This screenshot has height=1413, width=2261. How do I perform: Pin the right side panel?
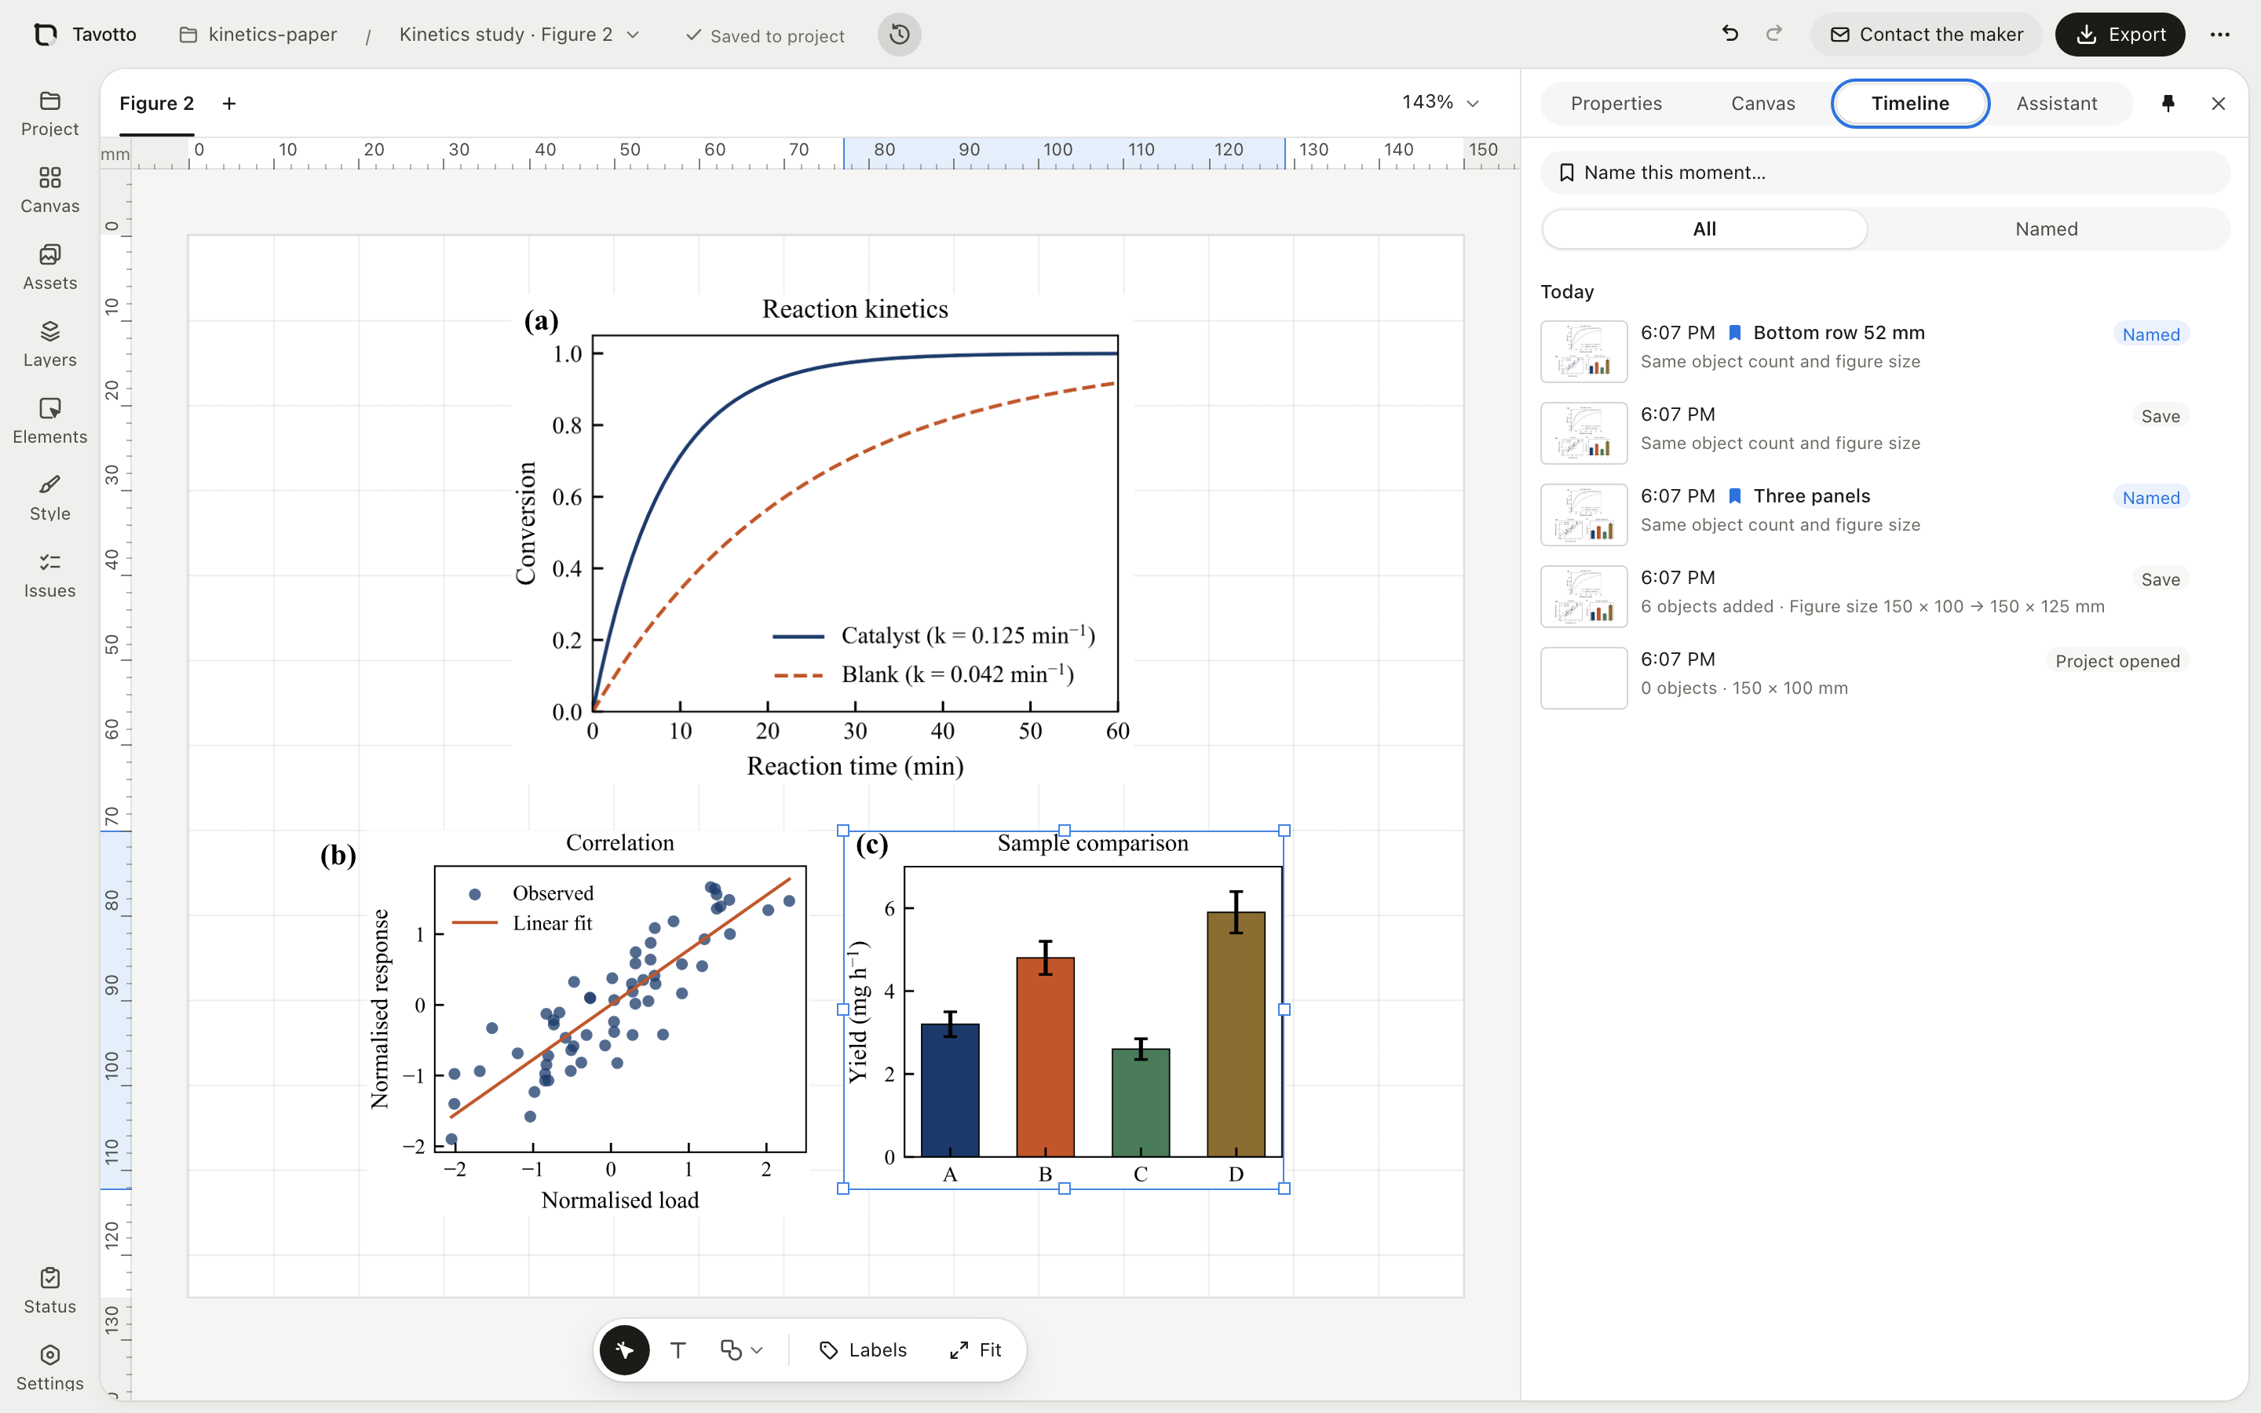pyautogui.click(x=2168, y=104)
